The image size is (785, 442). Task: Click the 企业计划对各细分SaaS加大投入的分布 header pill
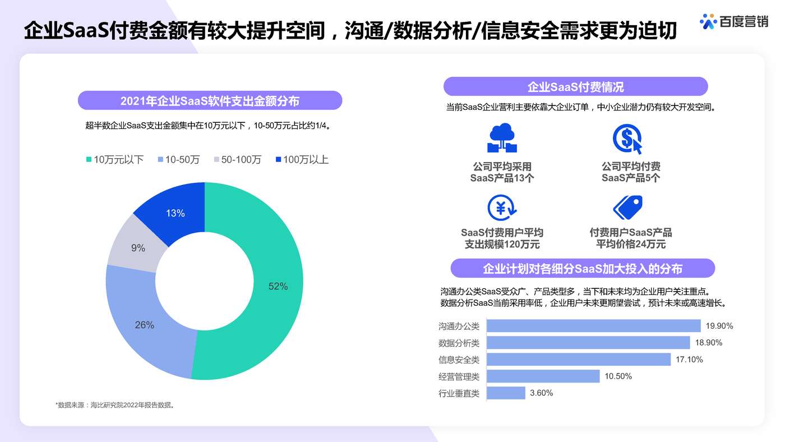click(583, 268)
